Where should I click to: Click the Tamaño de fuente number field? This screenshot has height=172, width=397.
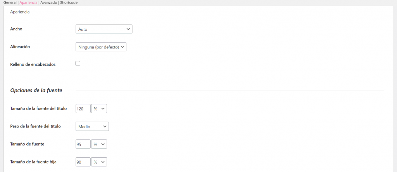pos(83,144)
